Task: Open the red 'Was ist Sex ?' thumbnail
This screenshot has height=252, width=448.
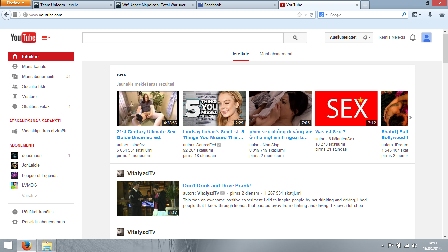Action: coord(346,109)
